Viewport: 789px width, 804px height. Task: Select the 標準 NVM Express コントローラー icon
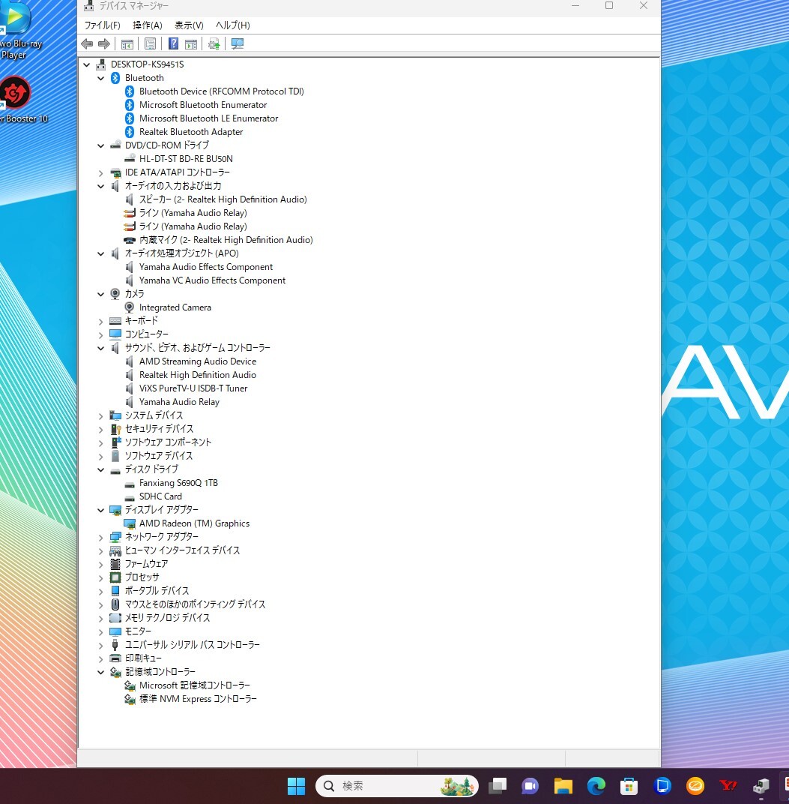[x=130, y=699]
